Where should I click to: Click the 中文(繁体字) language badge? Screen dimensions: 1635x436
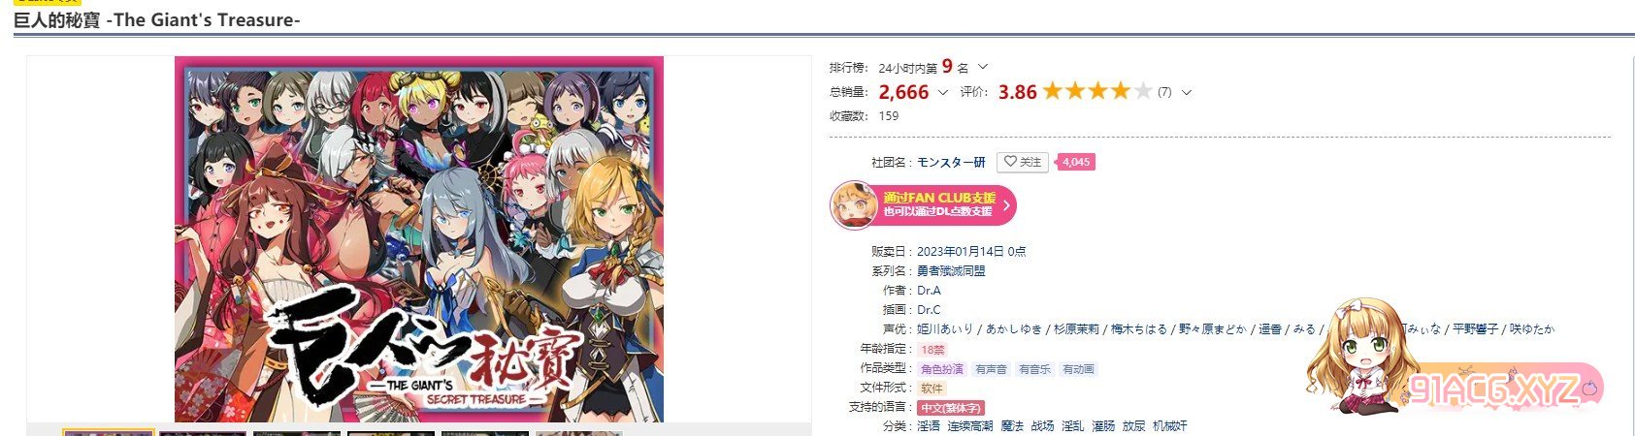[x=950, y=408]
